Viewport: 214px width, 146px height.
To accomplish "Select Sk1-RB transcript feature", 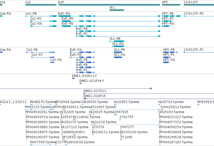I will pos(117,41).
